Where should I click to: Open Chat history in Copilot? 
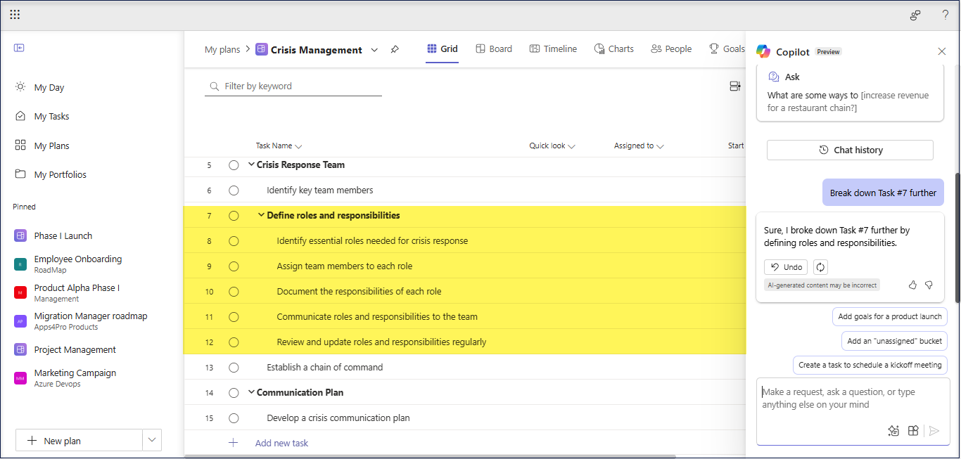click(x=850, y=150)
